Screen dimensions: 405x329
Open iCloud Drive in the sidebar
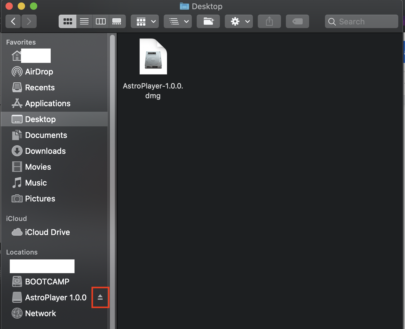(54, 232)
